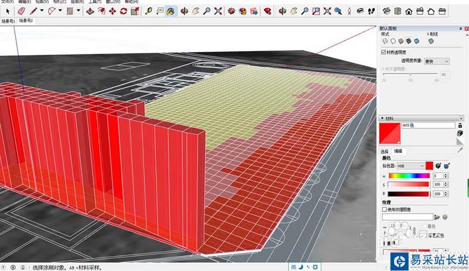This screenshot has height=271, width=469.
Task: Select the hidden line style icon
Action: (x=393, y=41)
